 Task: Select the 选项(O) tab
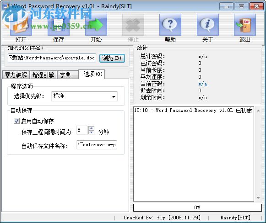[x=92, y=74]
